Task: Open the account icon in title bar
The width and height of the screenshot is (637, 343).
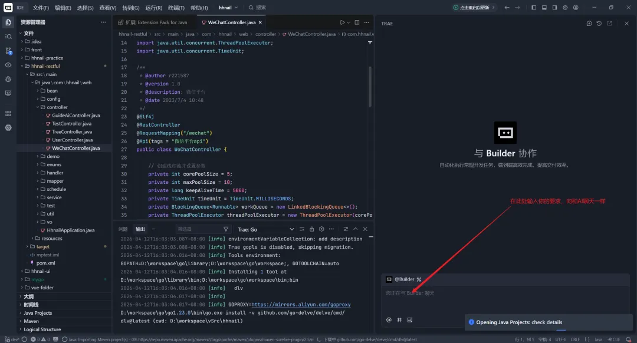Action: (x=576, y=7)
